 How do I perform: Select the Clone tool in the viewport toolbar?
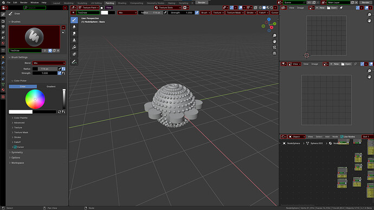click(74, 40)
